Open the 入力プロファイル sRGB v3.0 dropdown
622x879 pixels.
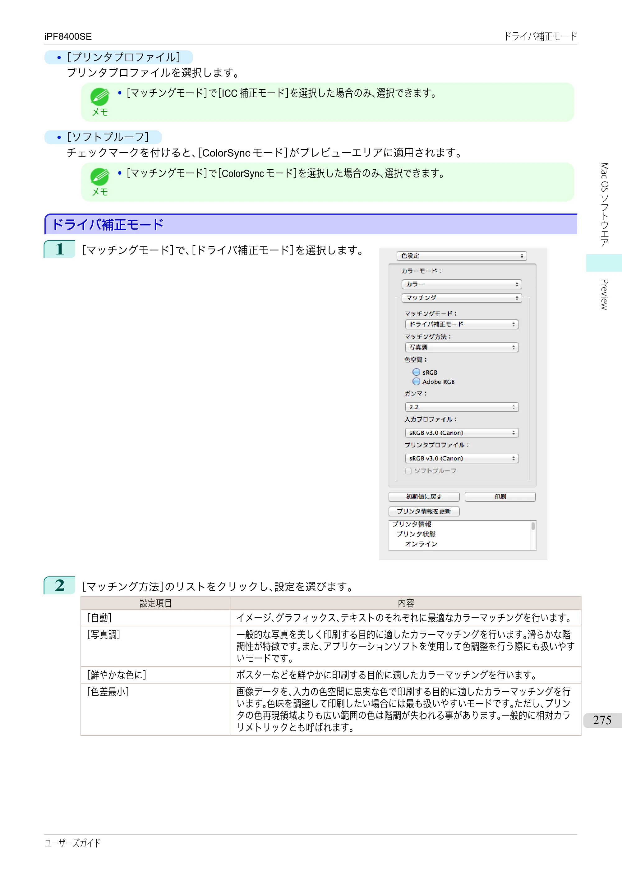(462, 433)
